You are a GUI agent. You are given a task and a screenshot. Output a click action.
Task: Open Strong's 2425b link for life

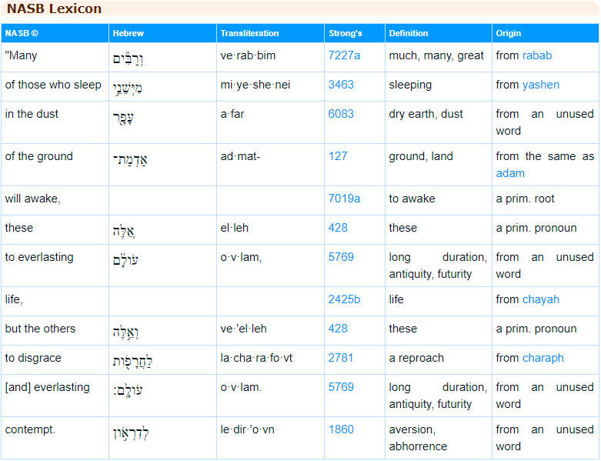pos(344,299)
